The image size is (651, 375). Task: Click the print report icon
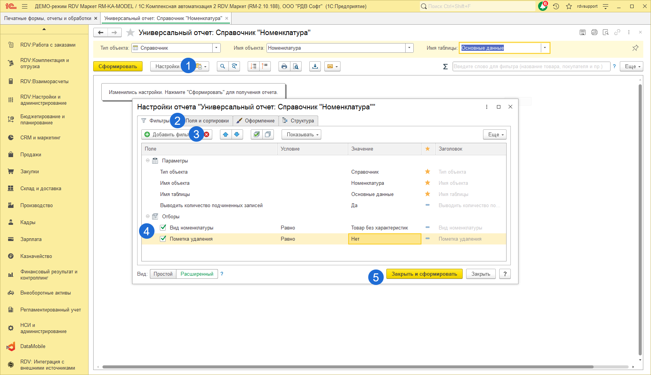coord(284,66)
